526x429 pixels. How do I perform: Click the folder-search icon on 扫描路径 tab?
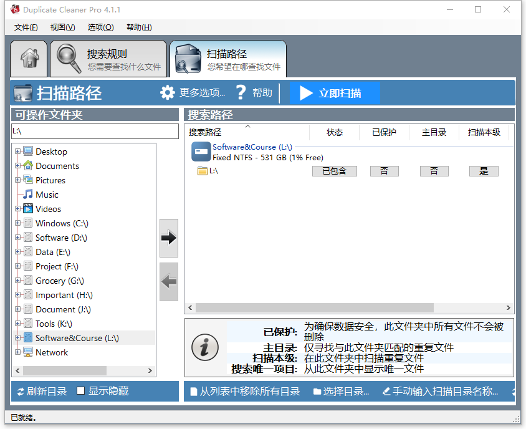188,59
